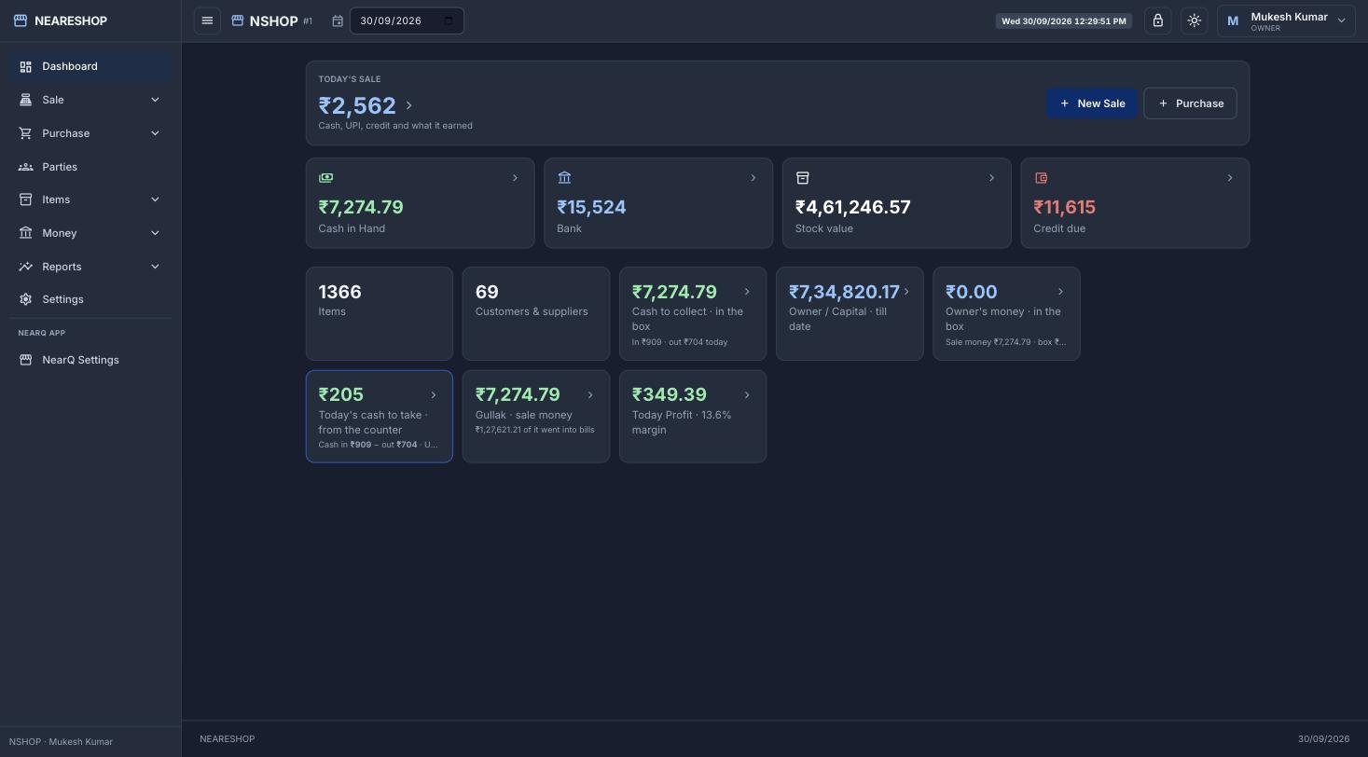Click plus icon on Purchase button

pyautogui.click(x=1163, y=103)
